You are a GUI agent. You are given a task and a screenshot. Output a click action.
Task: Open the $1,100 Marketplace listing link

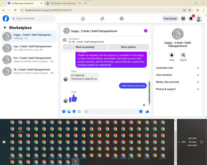pyautogui.click(x=86, y=42)
